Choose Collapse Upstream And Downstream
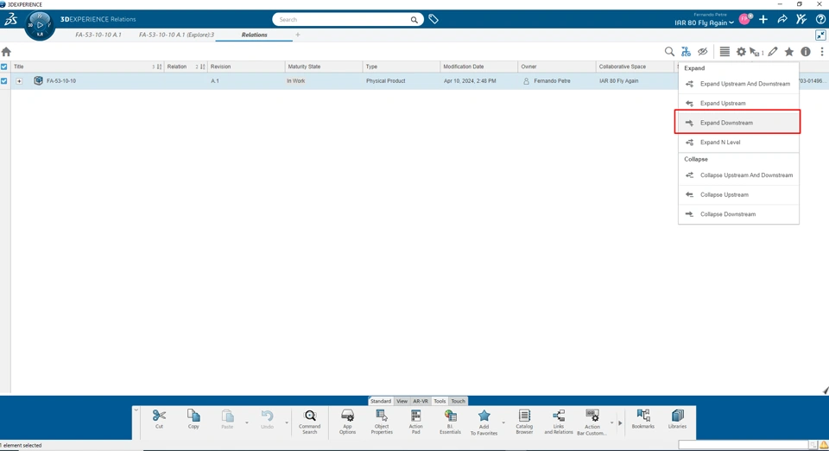829x451 pixels. [x=738, y=175]
